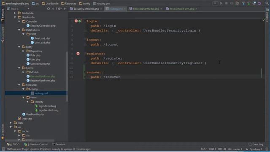The height and width of the screenshot is (152, 270).
Task: Click the Event Log status icon
Action: [256, 144]
